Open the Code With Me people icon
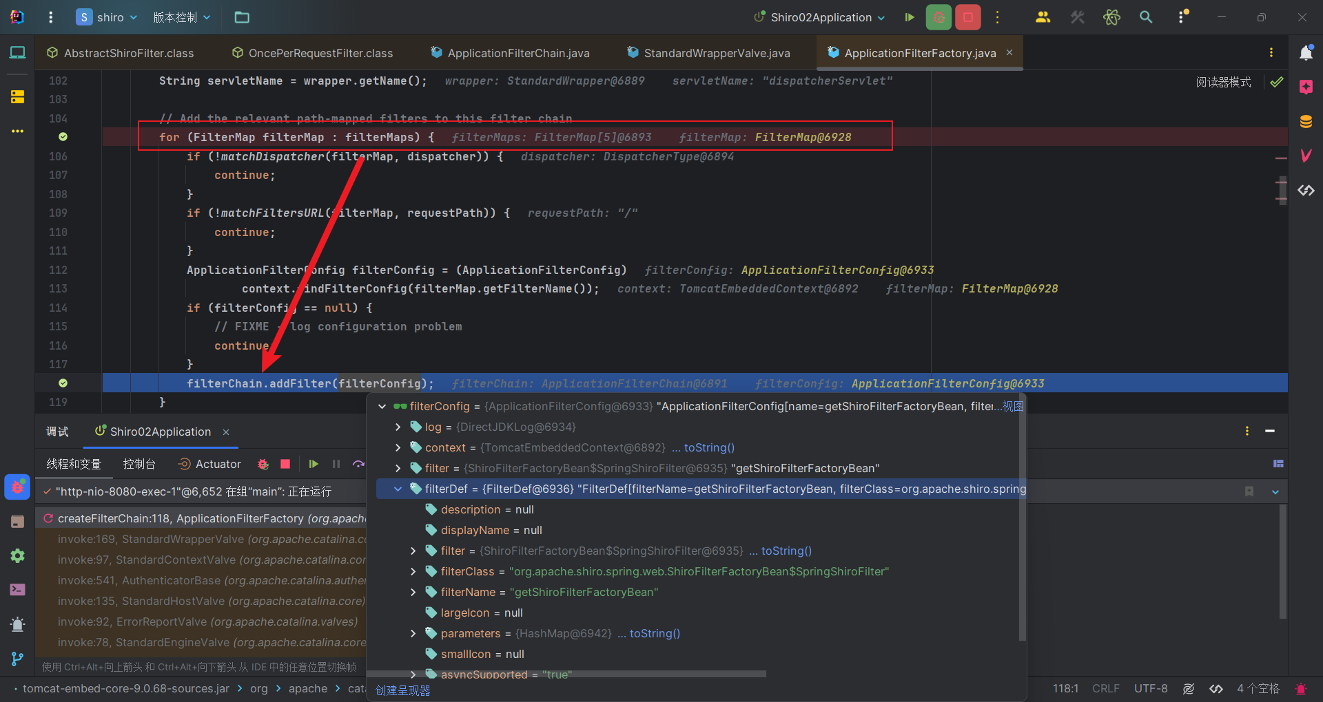The image size is (1323, 702). coord(1043,17)
